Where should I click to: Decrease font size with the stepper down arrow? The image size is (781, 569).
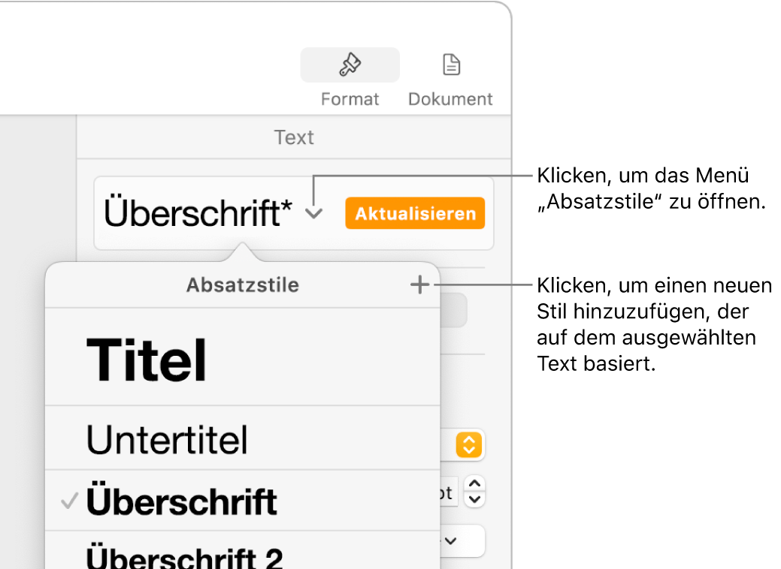[474, 499]
